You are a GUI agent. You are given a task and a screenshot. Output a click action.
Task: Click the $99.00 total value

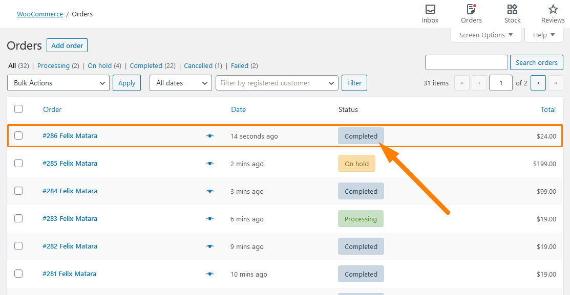point(546,191)
